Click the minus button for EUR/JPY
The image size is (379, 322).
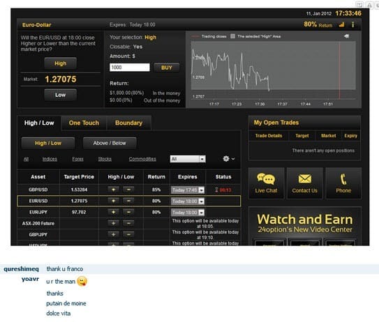click(128, 212)
